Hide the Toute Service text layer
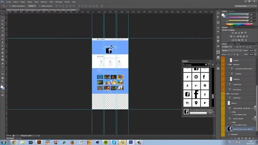The width and height of the screenshot is (258, 145). point(223,84)
